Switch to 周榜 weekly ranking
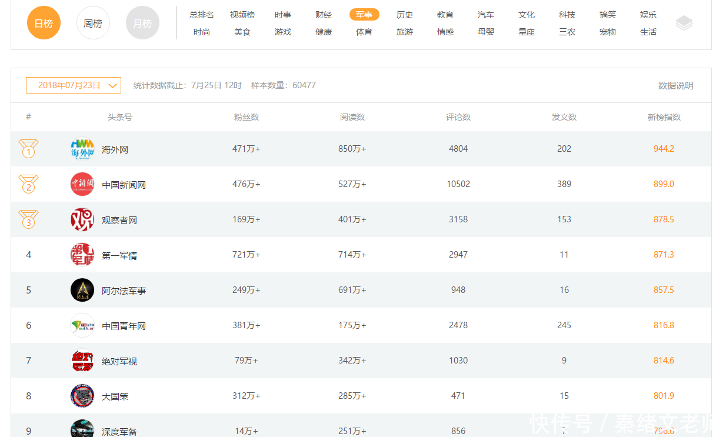 point(93,23)
